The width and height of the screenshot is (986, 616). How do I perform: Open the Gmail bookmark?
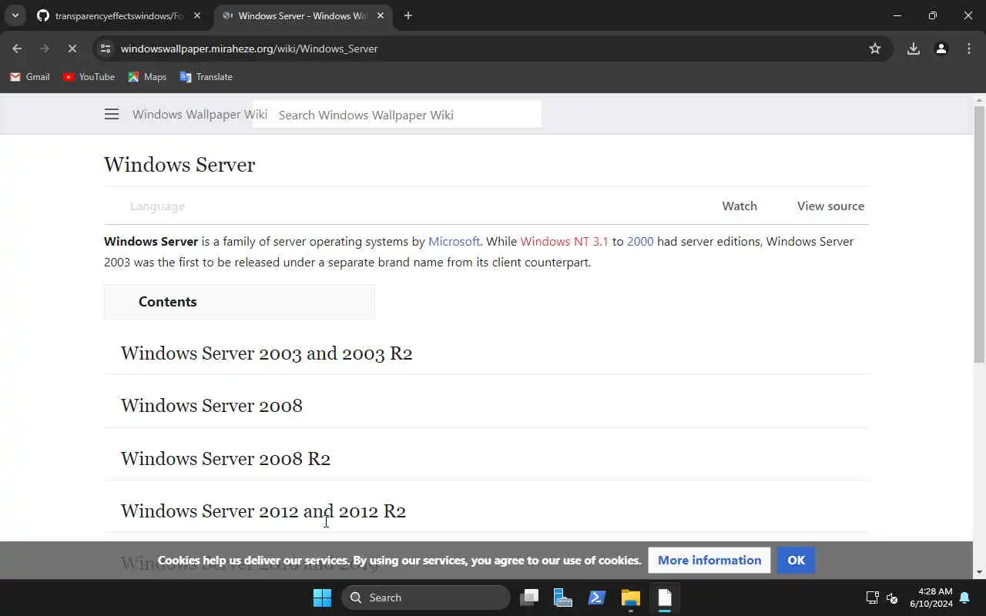pos(30,77)
